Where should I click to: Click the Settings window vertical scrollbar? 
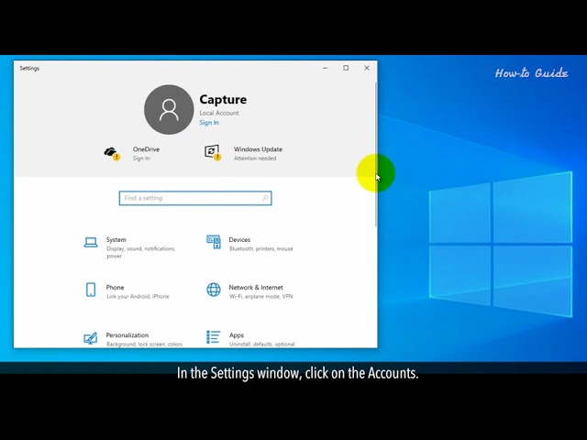pos(376,153)
